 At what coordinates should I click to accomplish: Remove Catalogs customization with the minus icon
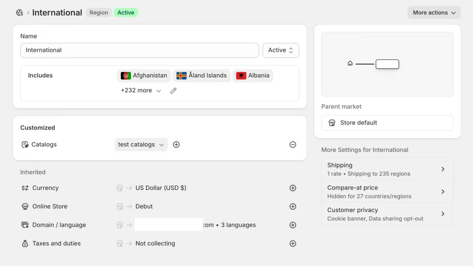pos(292,145)
